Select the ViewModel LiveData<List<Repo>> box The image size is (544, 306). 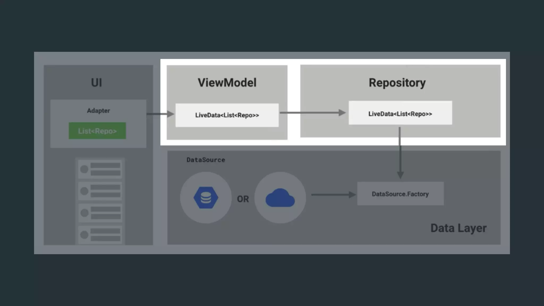click(x=227, y=115)
